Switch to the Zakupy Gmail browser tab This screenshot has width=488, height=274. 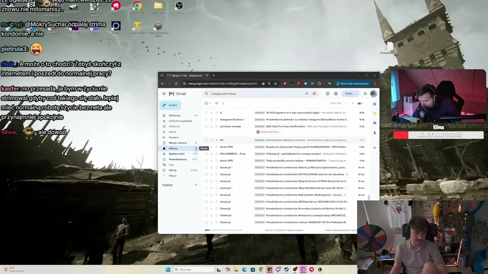click(x=187, y=75)
